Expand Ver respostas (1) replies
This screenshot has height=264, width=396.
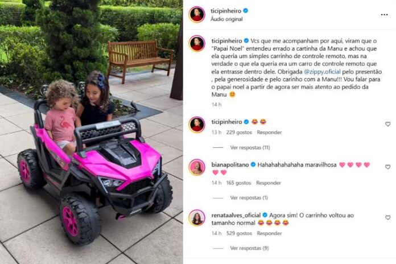249,197
